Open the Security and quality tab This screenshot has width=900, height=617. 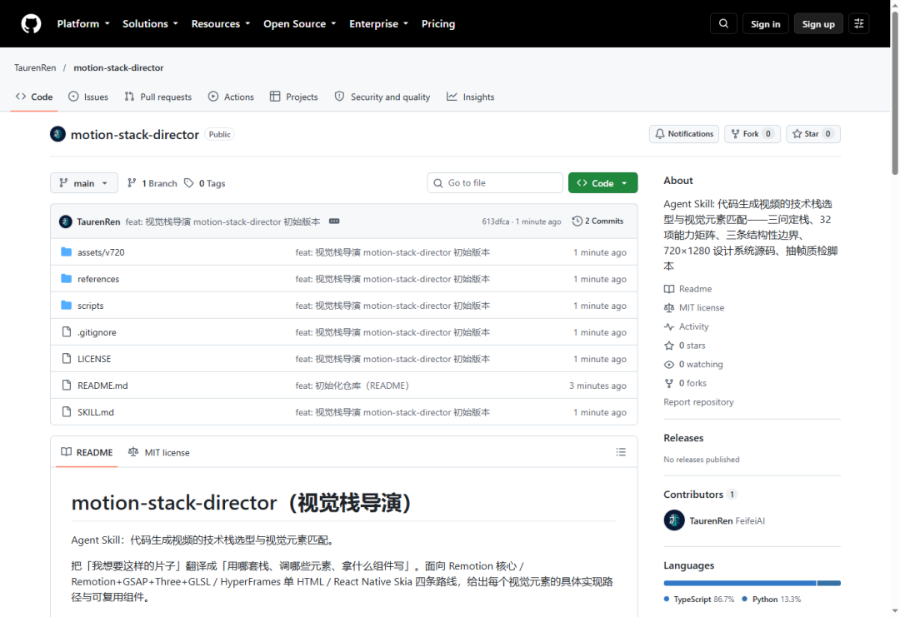382,97
